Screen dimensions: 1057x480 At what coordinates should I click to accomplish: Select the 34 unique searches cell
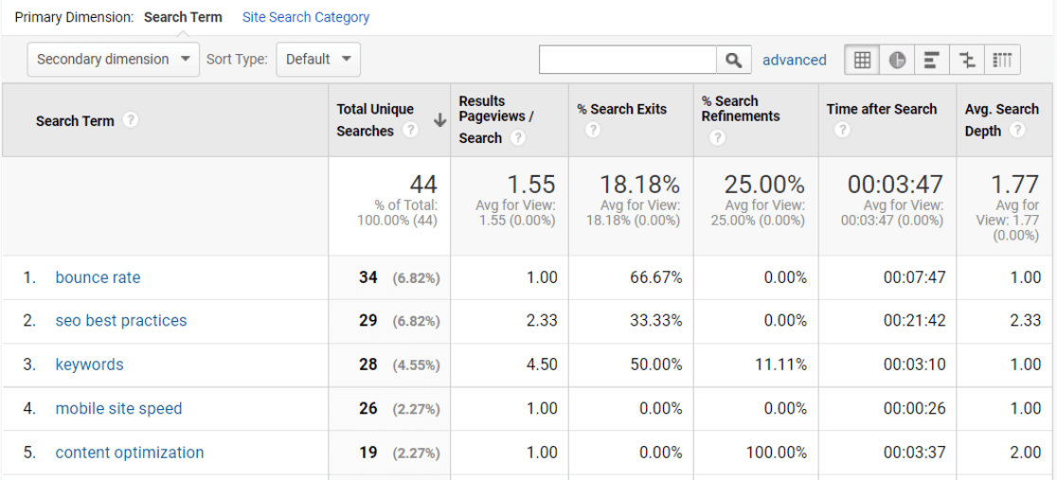pyautogui.click(x=368, y=277)
